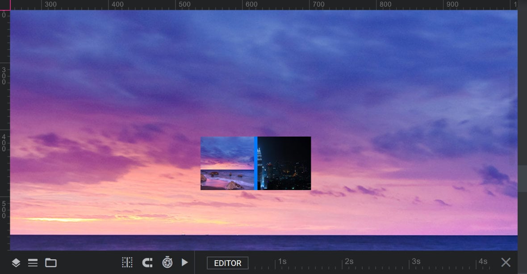Jump to the 3s mark on timeline
527x274 pixels.
click(416, 261)
